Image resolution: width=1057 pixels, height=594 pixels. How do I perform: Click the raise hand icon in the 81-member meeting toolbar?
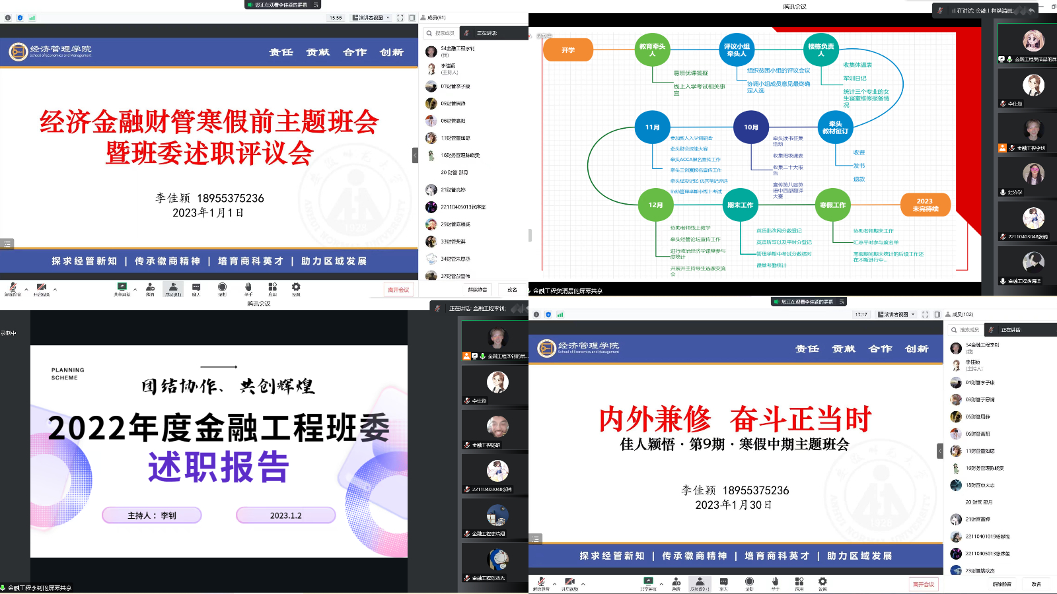pos(248,288)
